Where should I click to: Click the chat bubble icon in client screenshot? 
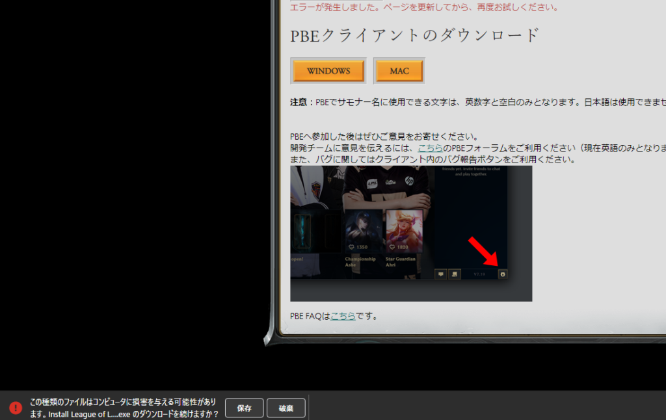coord(441,274)
